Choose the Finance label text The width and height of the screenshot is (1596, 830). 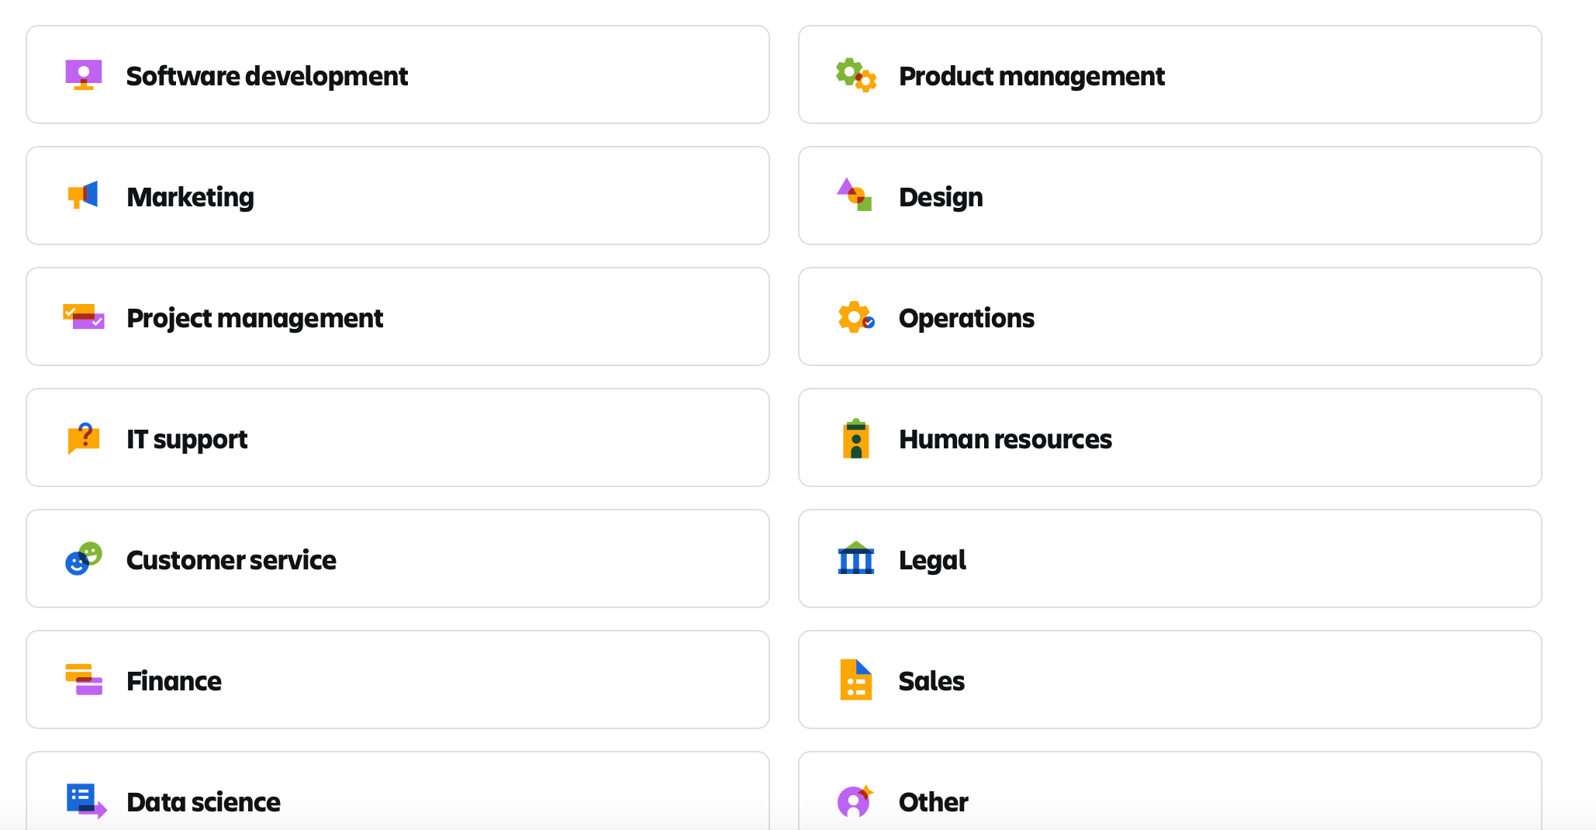pyautogui.click(x=174, y=681)
